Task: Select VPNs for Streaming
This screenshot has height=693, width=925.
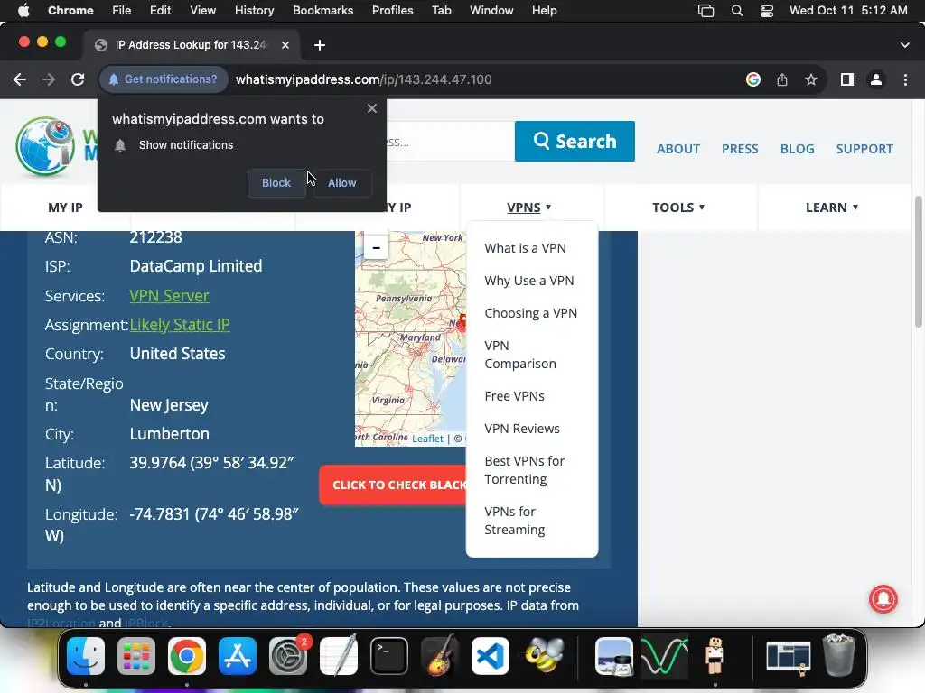Action: (514, 521)
